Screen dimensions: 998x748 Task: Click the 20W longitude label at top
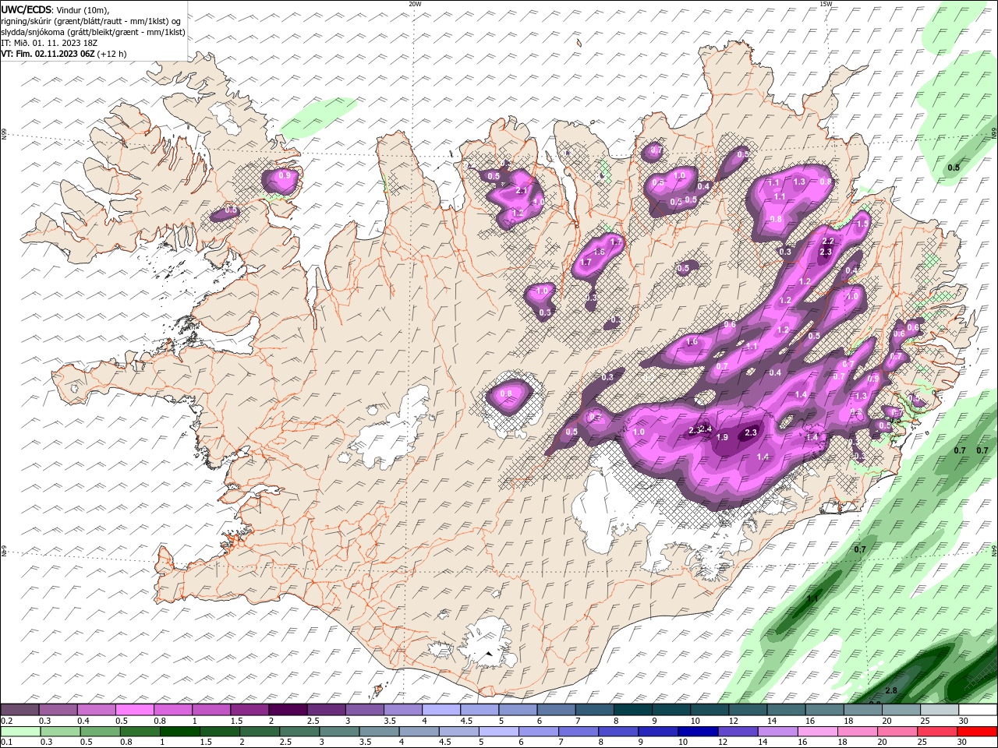pos(415,4)
